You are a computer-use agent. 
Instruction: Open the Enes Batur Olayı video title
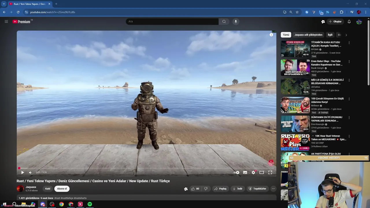click(x=327, y=63)
